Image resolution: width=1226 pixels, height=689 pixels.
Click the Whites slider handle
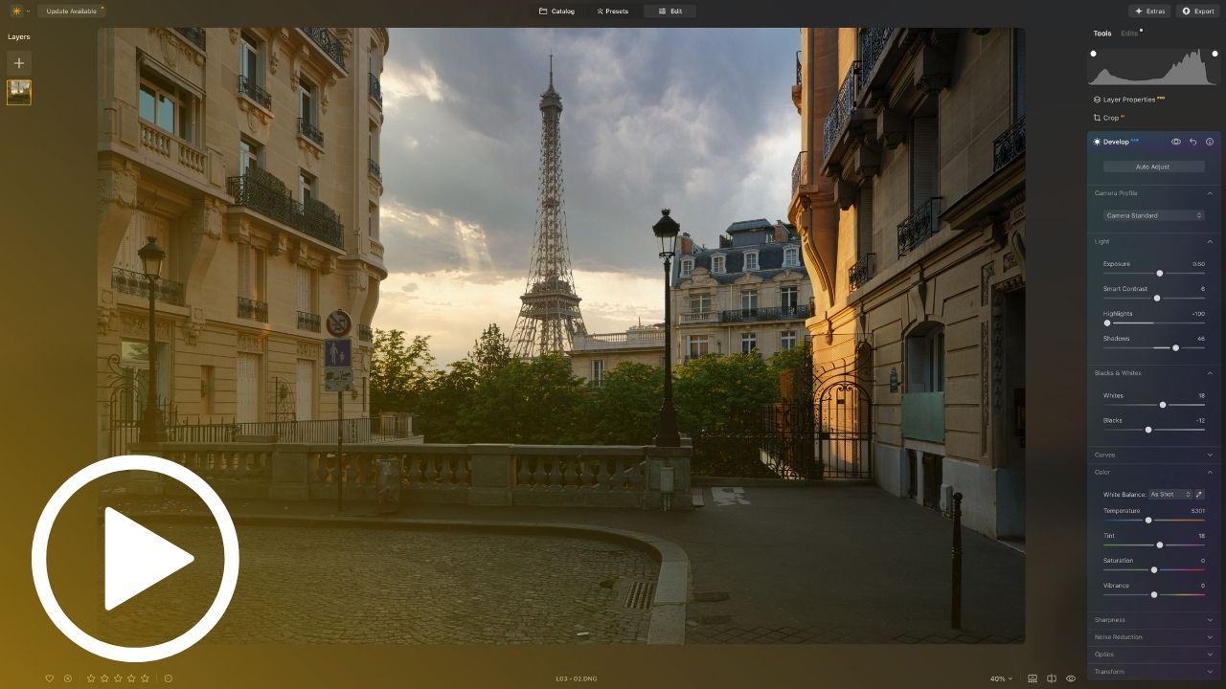coord(1163,405)
